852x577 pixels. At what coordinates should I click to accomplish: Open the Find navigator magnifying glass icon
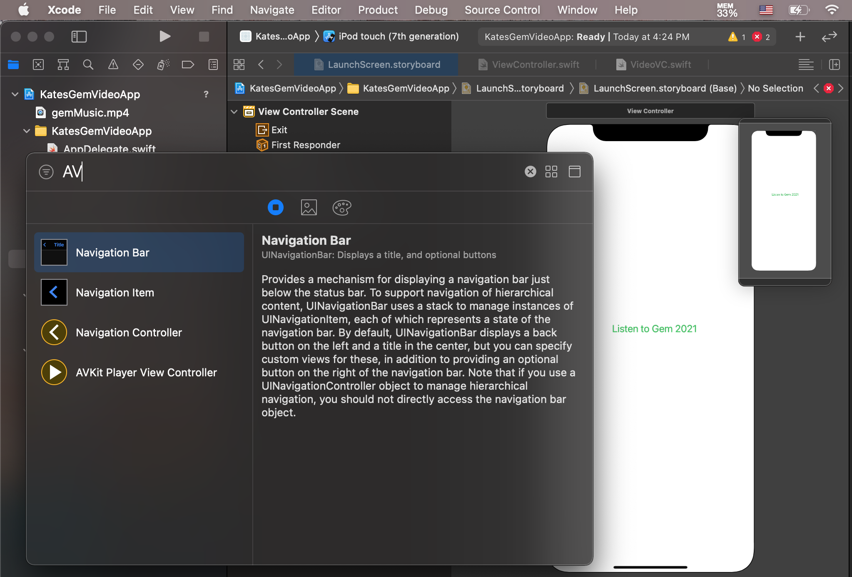88,65
